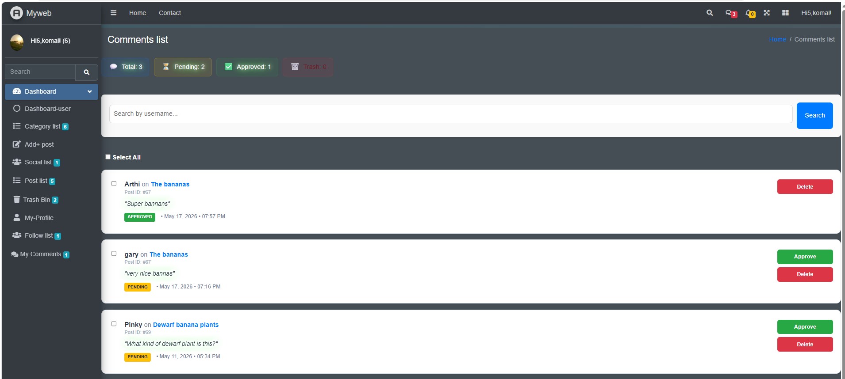The width and height of the screenshot is (845, 379).
Task: Toggle the sidebar hamburger menu
Action: (x=114, y=13)
